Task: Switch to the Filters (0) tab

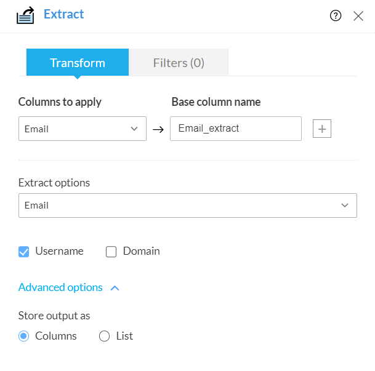Action: (x=179, y=63)
